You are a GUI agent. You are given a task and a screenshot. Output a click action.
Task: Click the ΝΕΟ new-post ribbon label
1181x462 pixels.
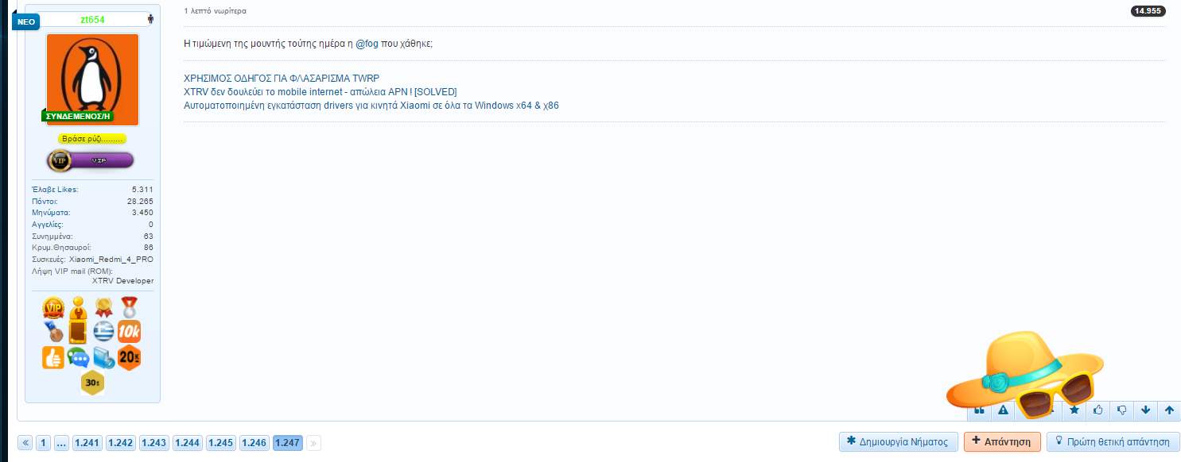(25, 21)
